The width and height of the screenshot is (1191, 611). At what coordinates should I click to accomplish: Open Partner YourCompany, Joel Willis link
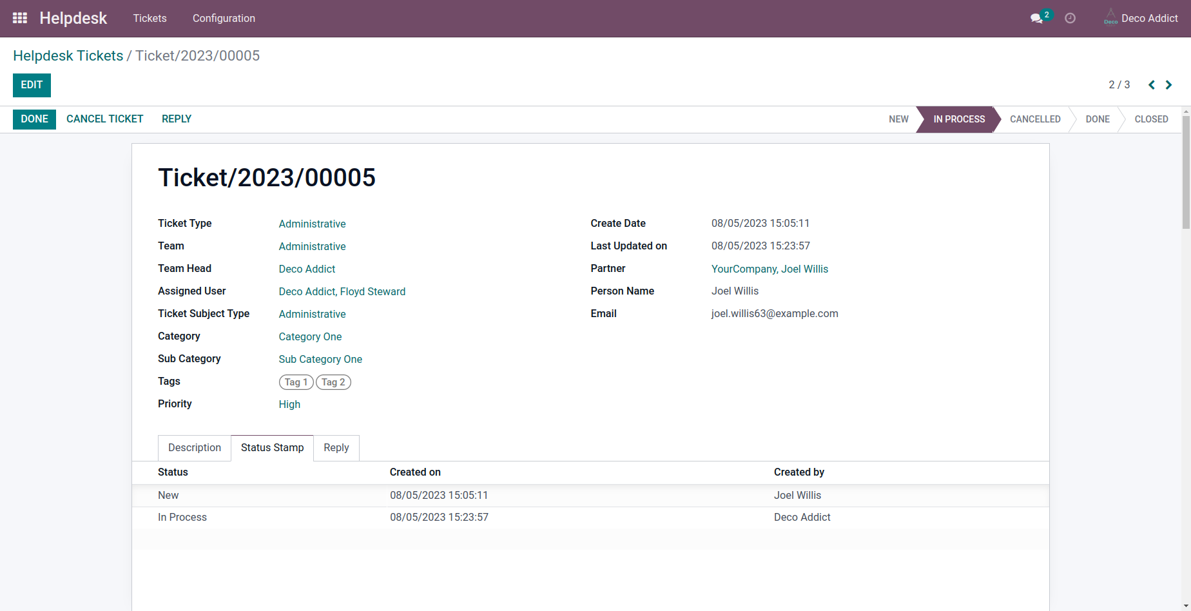[x=770, y=269]
